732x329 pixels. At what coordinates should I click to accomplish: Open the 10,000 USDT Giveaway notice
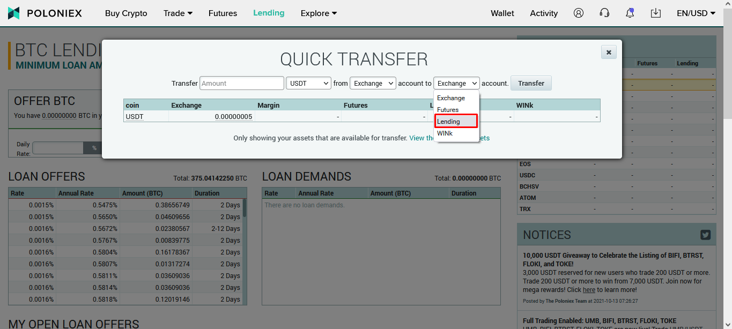tap(613, 260)
